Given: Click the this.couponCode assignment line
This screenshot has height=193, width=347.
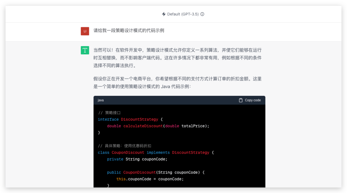Looking at the screenshot, I should click(150, 179).
